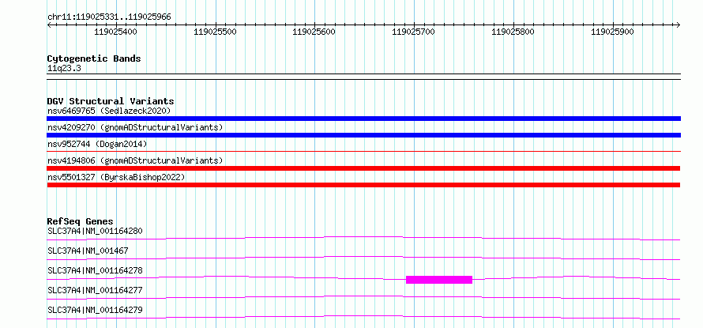This screenshot has width=703, height=328.
Task: Open variant nsv952744 (Dogan2014) label
Action: pos(97,144)
